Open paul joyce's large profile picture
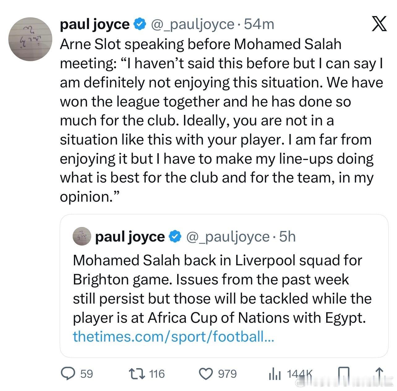 30,39
